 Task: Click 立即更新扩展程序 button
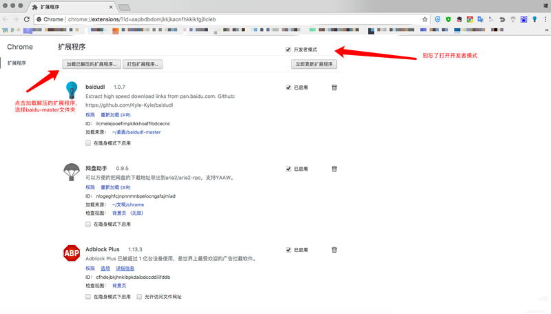pyautogui.click(x=314, y=64)
